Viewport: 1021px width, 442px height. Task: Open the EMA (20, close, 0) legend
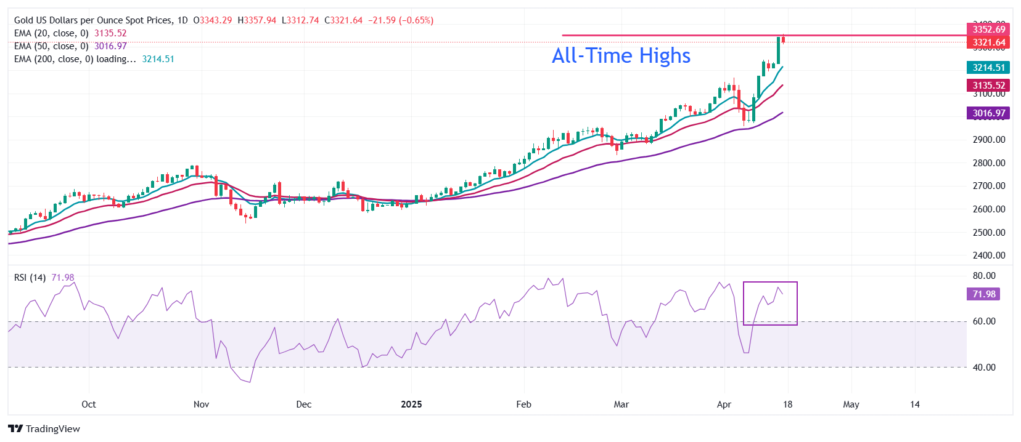(x=51, y=33)
